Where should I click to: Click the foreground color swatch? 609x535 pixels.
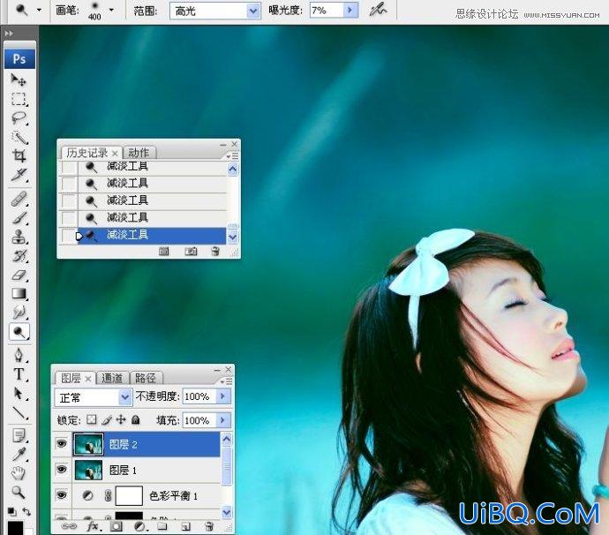coord(15,528)
